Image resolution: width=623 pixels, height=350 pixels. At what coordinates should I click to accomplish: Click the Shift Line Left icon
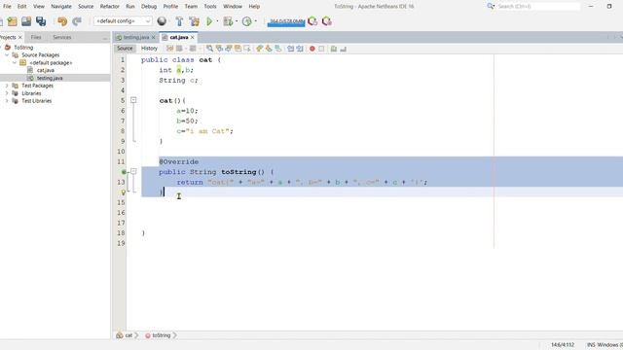click(290, 49)
